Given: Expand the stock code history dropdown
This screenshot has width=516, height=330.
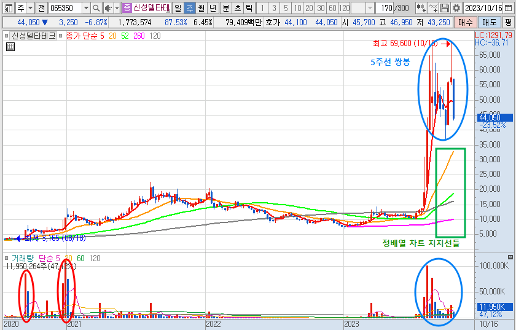Looking at the screenshot, I should (x=86, y=8).
